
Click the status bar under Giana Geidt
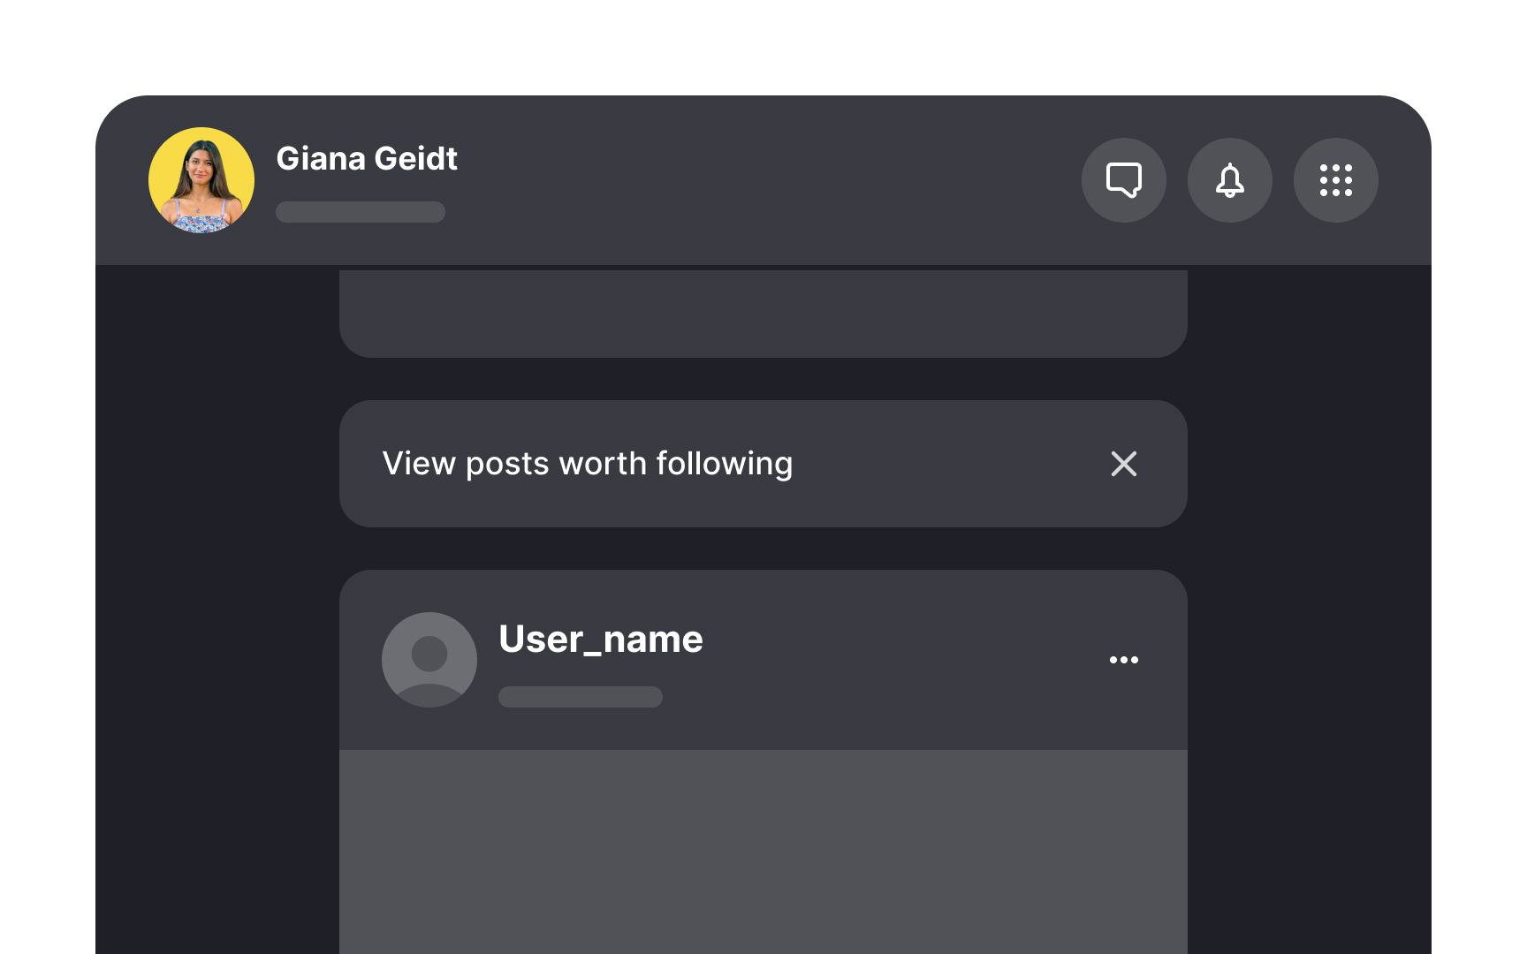click(361, 212)
